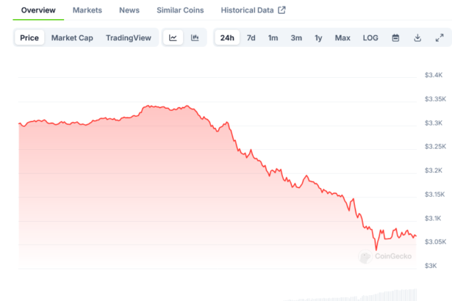Switch to line chart view icon
This screenshot has width=452, height=301.
point(173,37)
